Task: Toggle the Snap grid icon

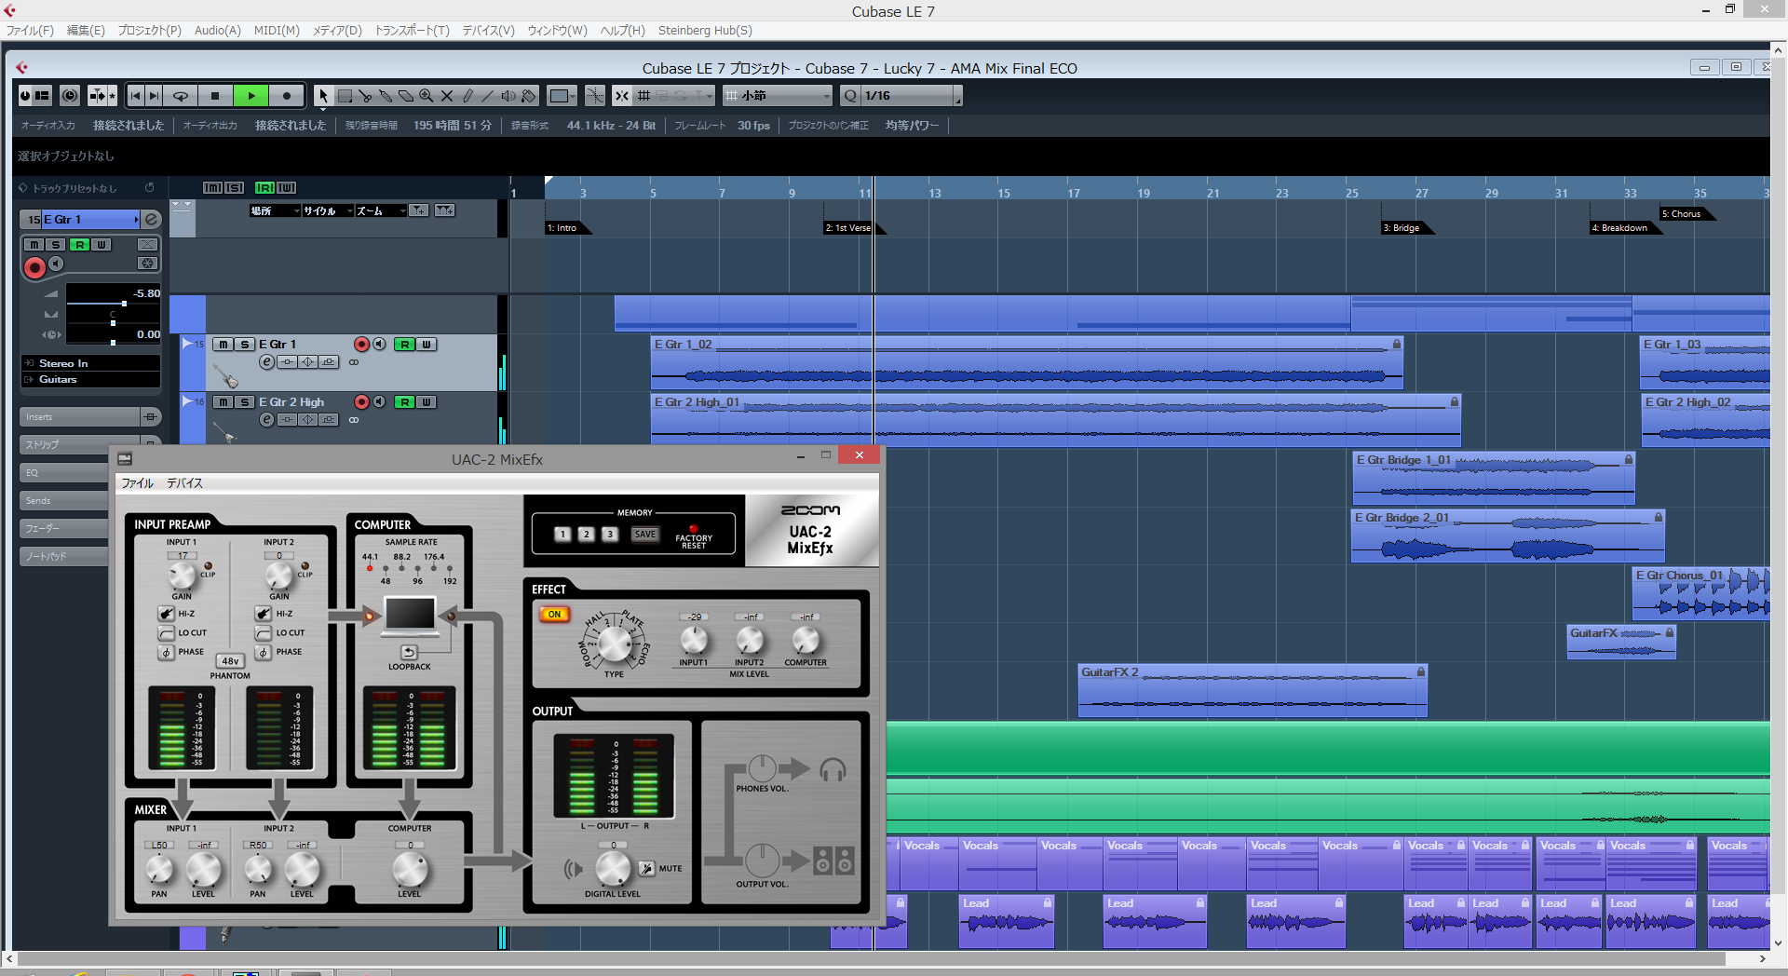Action: pos(643,96)
